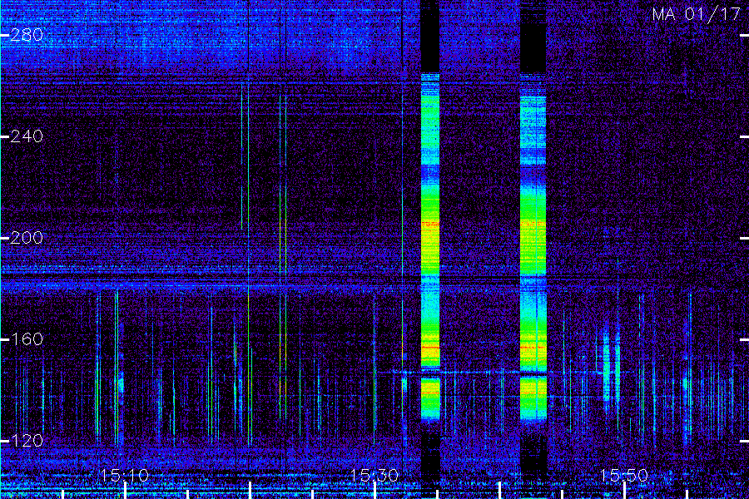Select the 15:50 time label

pos(624,476)
